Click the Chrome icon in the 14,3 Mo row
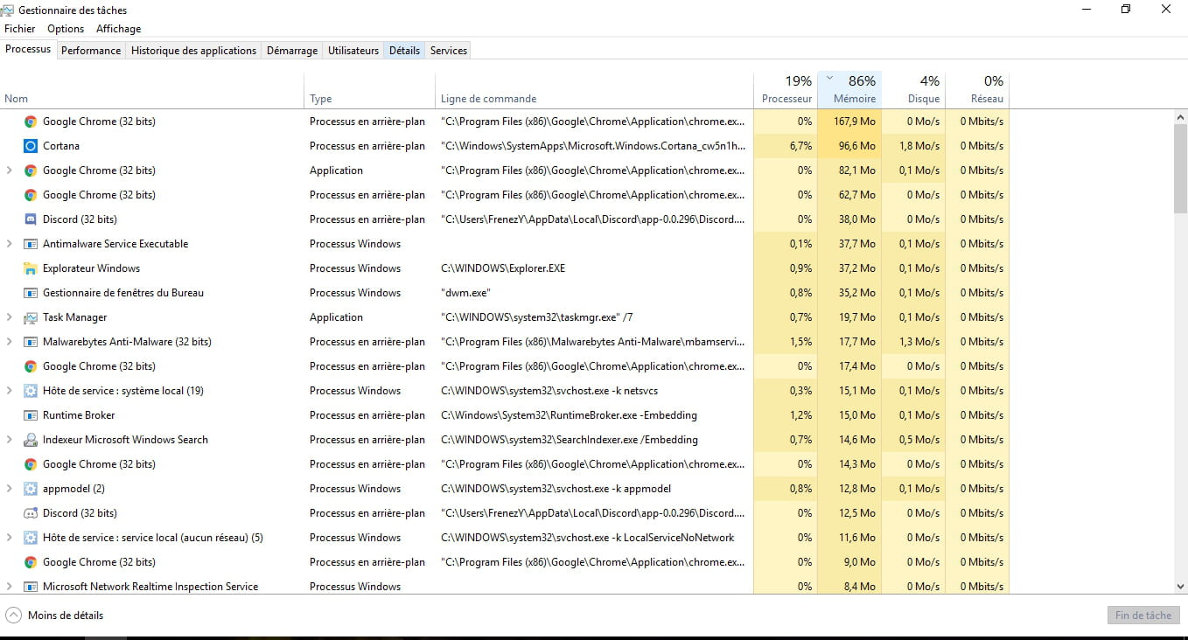Image resolution: width=1188 pixels, height=640 pixels. 31,464
